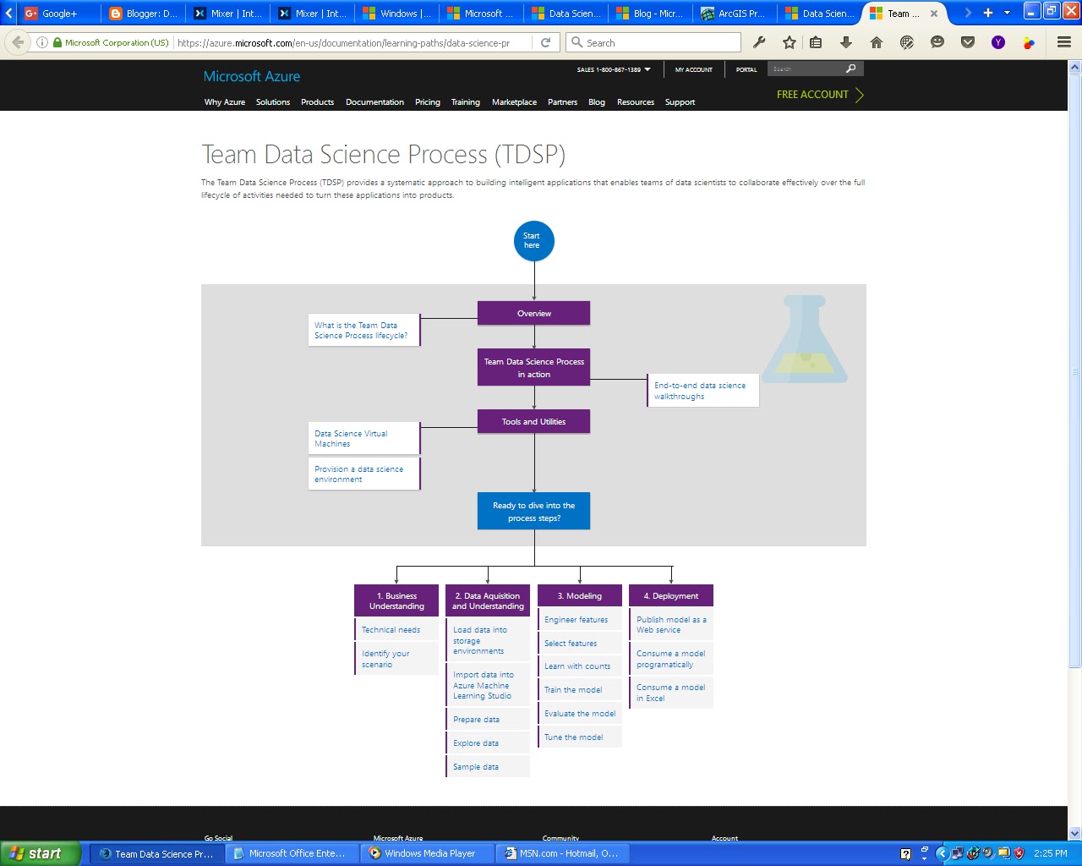Open Documentation in the Azure navigation
The width and height of the screenshot is (1082, 866).
[x=374, y=101]
